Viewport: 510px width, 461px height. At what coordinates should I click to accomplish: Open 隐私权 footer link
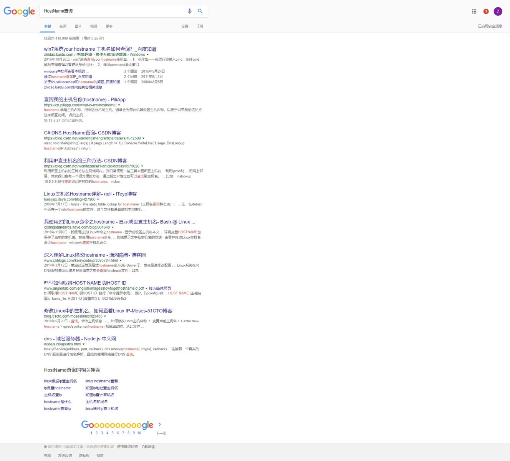pyautogui.click(x=84, y=456)
